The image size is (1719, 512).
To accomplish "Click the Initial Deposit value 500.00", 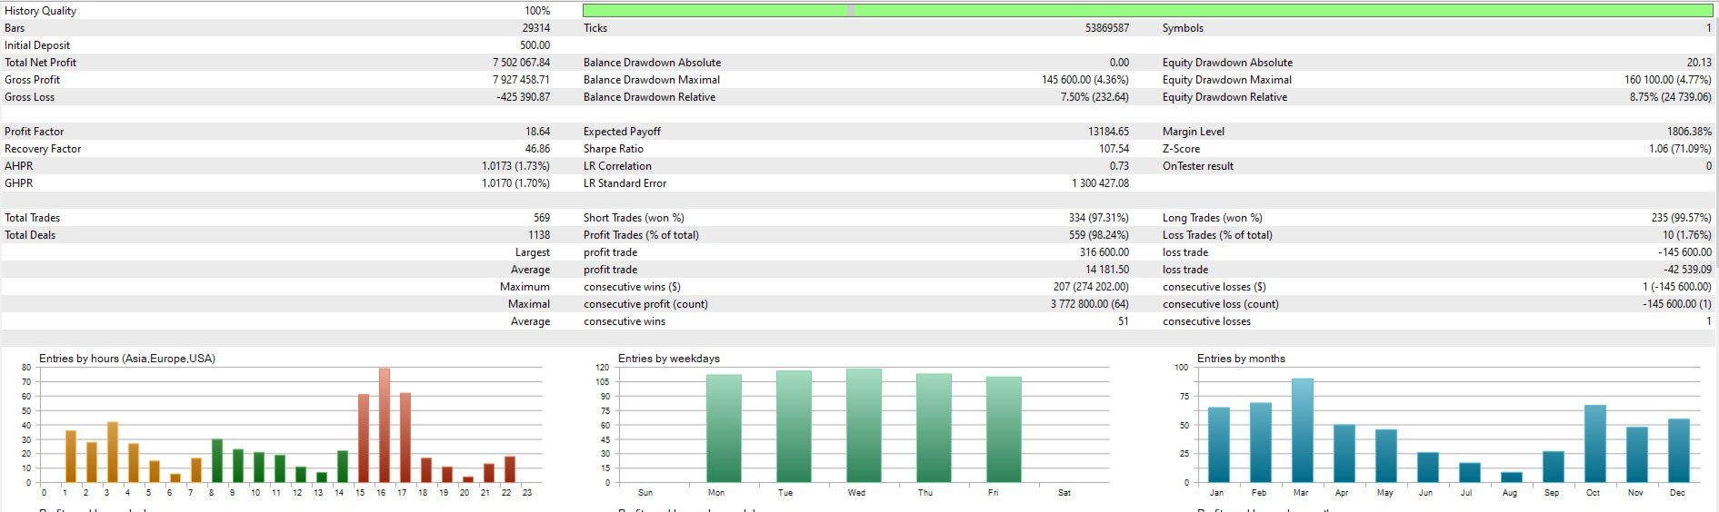I will tap(535, 45).
